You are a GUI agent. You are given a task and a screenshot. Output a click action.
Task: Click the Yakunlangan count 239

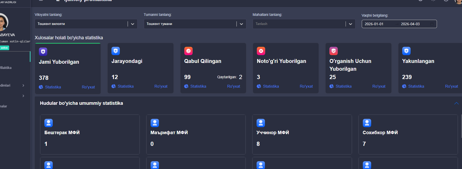click(407, 77)
